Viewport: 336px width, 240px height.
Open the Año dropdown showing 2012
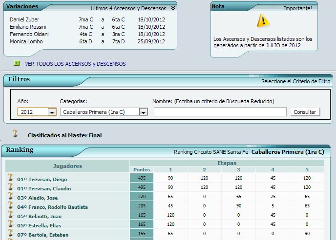[x=52, y=112]
